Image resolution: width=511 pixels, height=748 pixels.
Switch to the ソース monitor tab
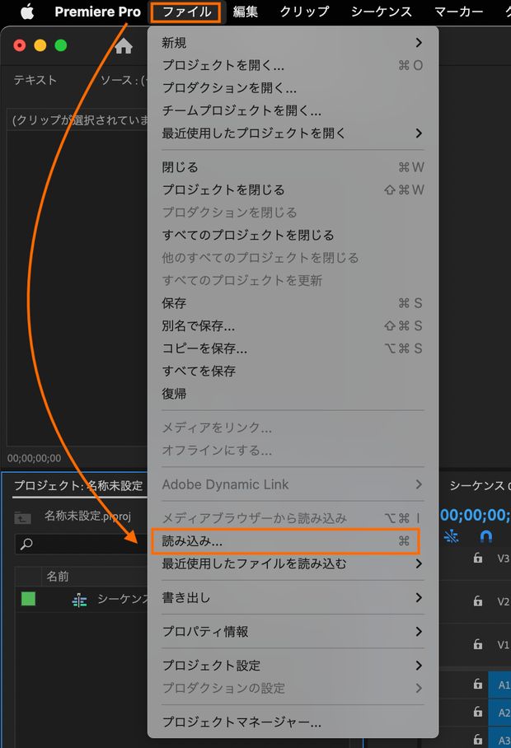(122, 80)
